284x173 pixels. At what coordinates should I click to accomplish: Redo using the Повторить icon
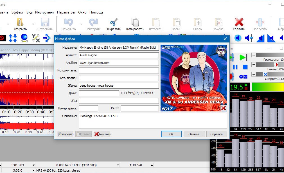(x=93, y=22)
